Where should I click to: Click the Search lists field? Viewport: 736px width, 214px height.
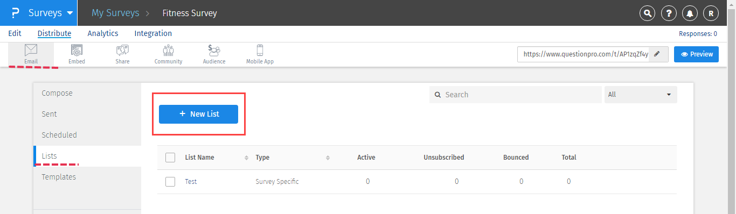click(516, 95)
